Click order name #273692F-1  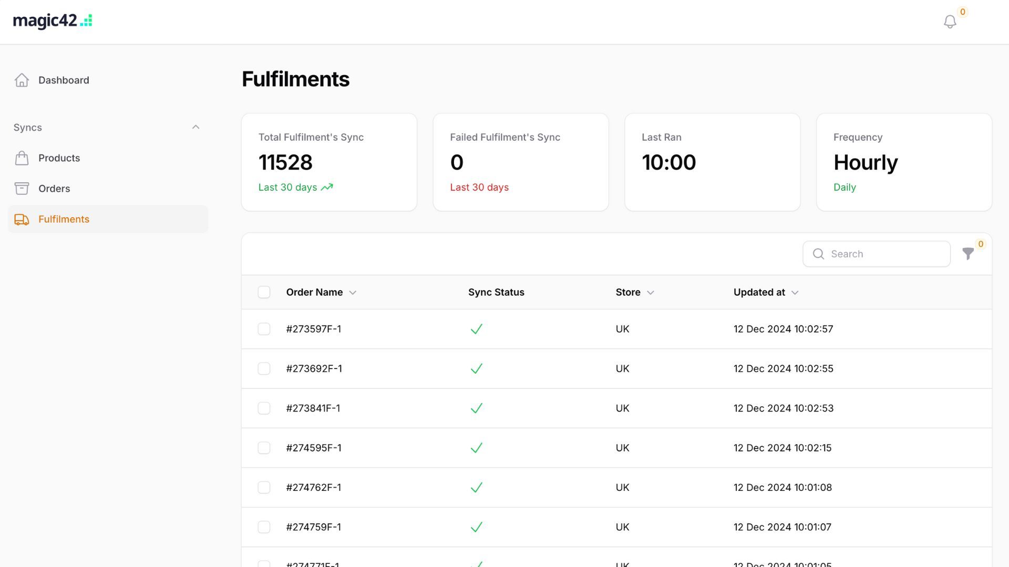(x=314, y=369)
